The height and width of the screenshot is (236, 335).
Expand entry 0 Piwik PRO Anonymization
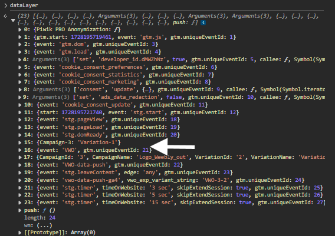pos(20,29)
